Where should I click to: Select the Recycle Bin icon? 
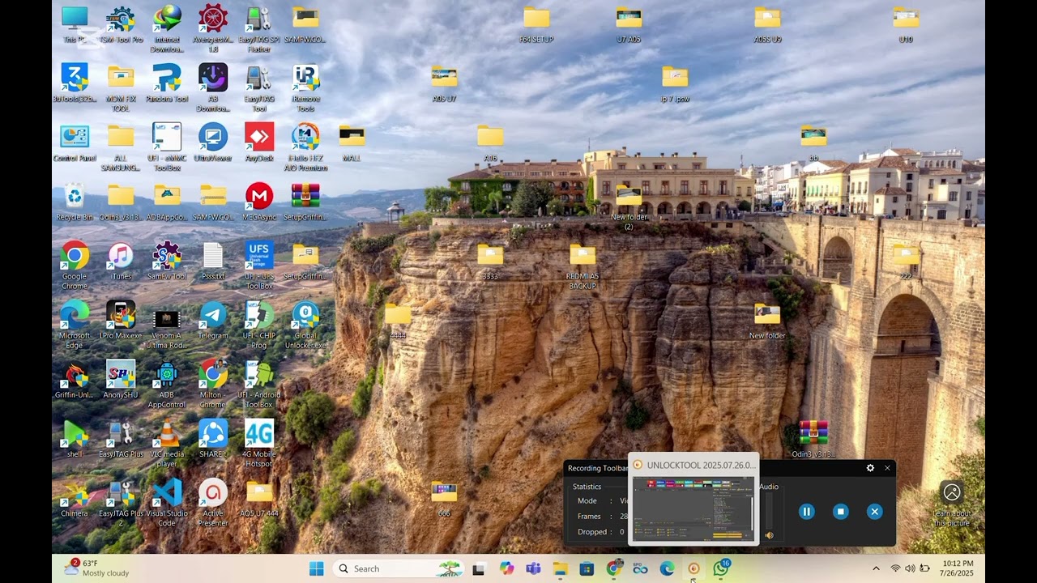pos(75,202)
